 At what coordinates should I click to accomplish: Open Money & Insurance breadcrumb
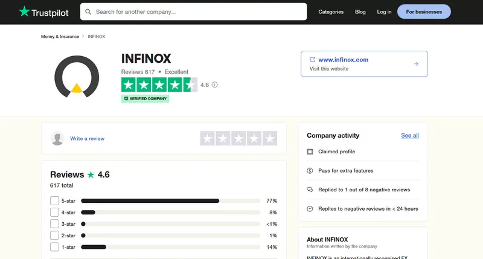tap(60, 36)
